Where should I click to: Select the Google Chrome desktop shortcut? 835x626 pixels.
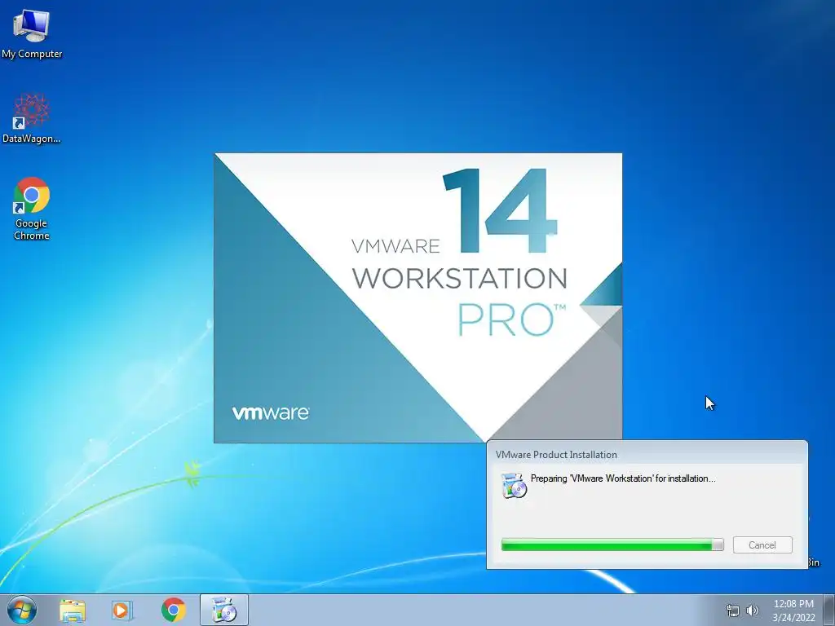32,209
